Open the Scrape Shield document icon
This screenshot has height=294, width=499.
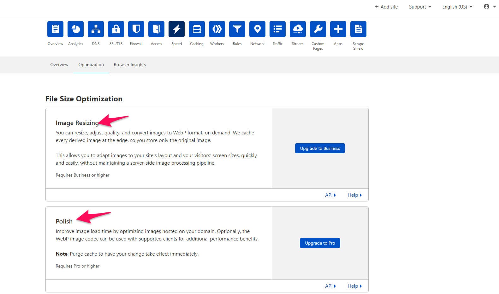point(358,29)
